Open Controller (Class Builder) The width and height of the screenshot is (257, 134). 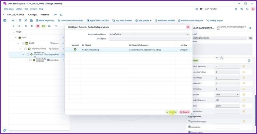70,21
